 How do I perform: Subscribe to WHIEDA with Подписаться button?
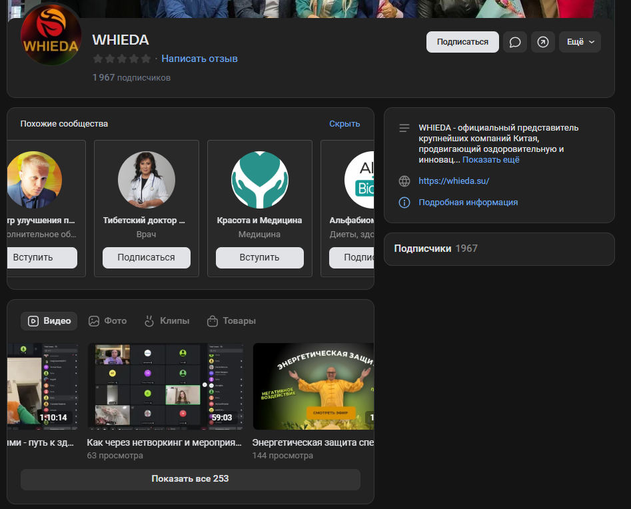click(x=462, y=42)
